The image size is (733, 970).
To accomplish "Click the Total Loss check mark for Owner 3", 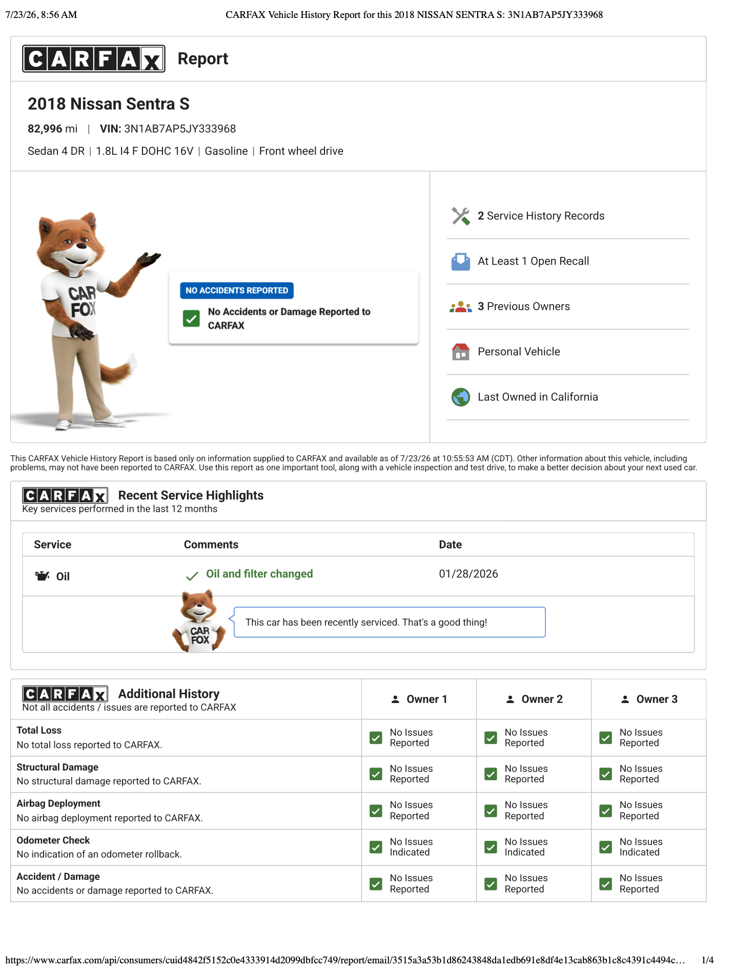I will pos(605,738).
